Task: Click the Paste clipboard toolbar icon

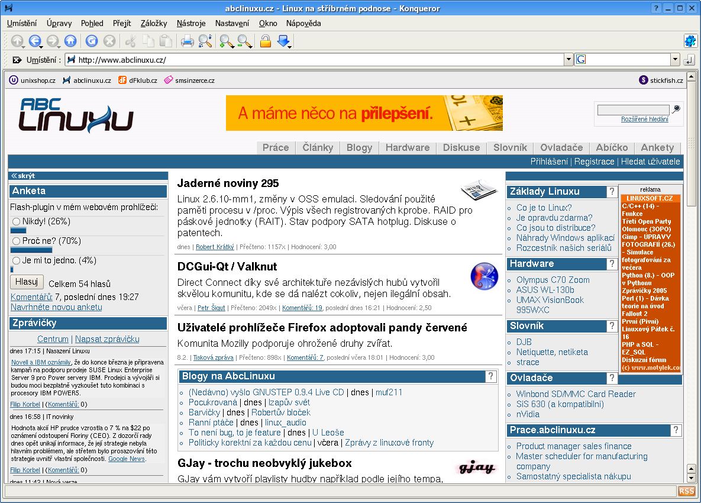Action: pos(166,41)
